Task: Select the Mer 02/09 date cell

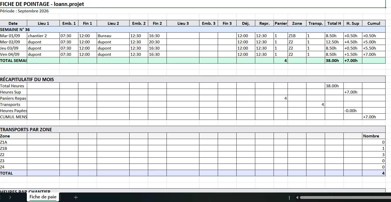Action: click(x=13, y=42)
